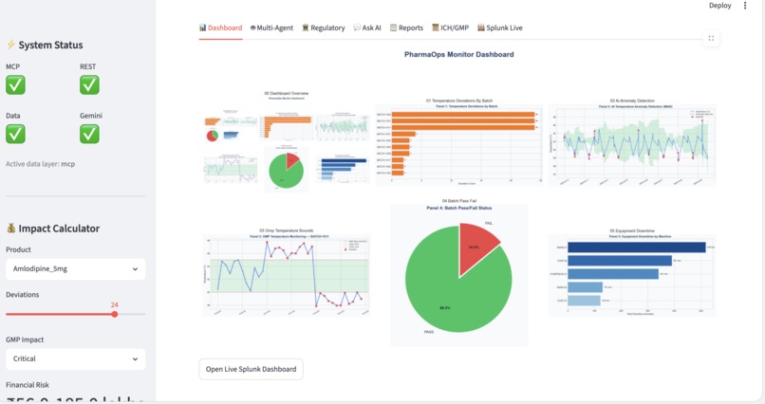The image size is (765, 404).
Task: Click the lightning bolt System Status icon
Action: (10, 45)
